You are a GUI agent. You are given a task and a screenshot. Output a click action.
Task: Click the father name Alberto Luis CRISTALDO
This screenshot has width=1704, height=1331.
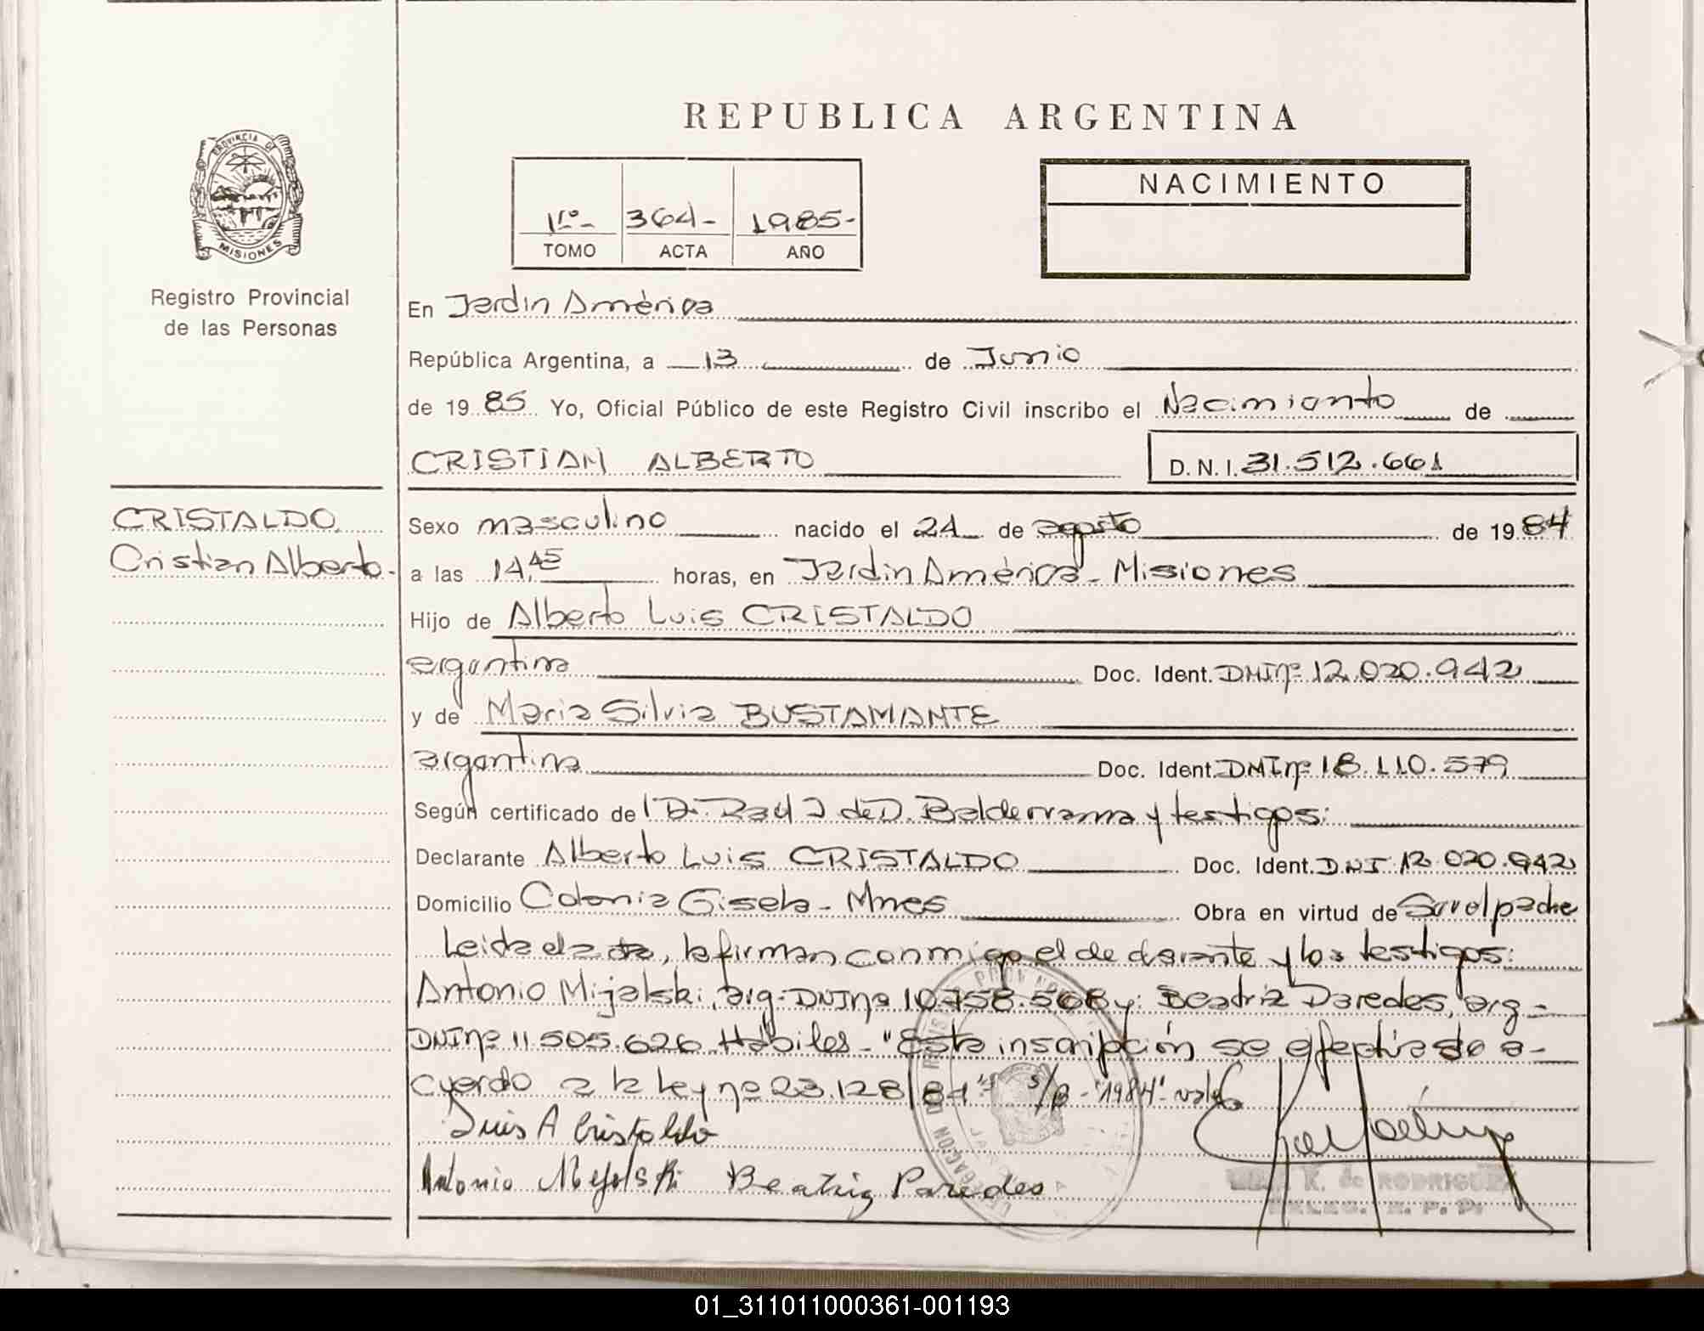[739, 616]
